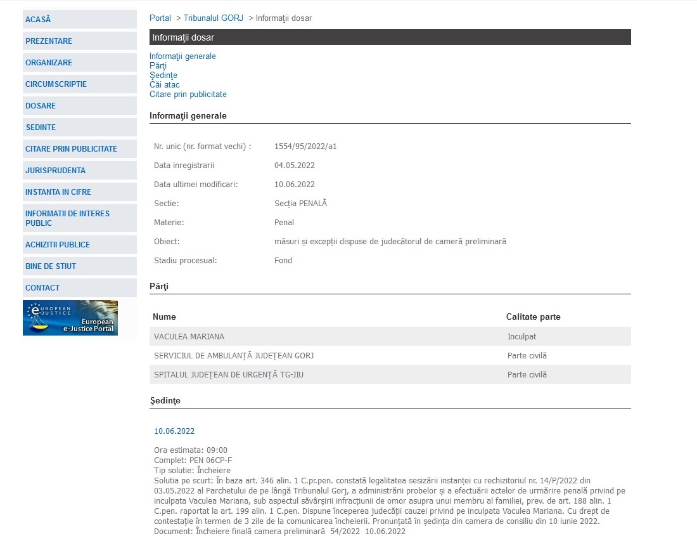
Task: Jump to Informații generale anchor link
Action: coord(182,56)
